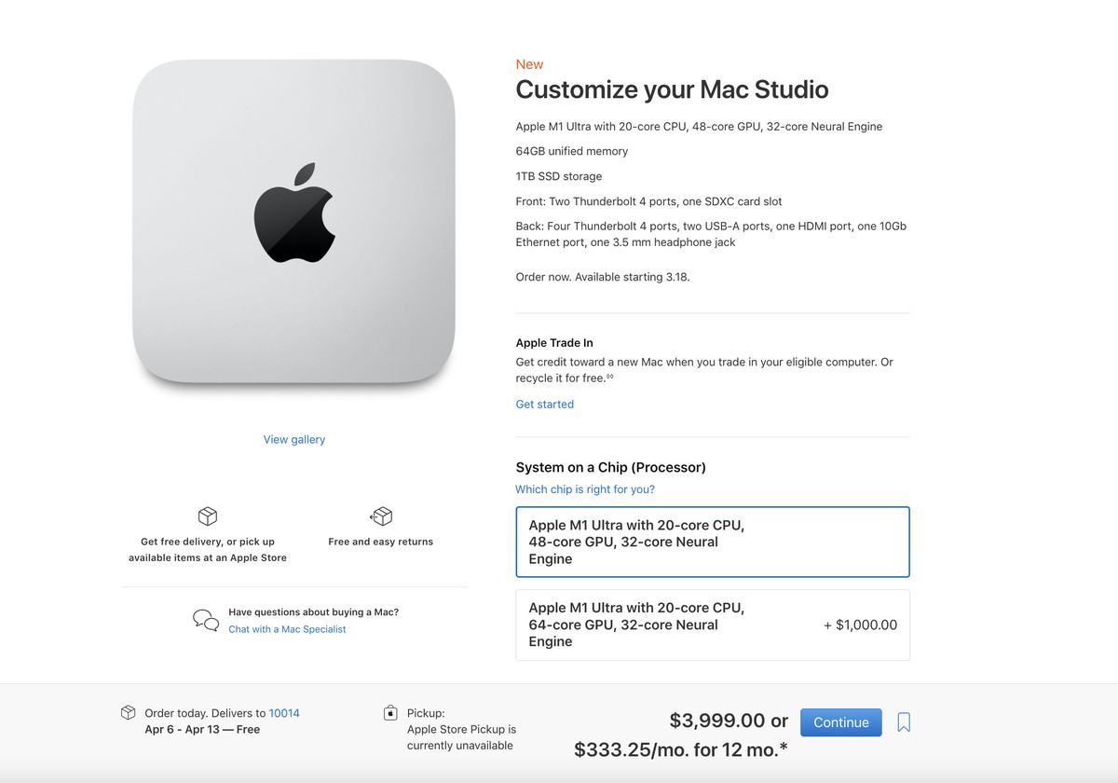Click the bookmark save icon next to Continue
This screenshot has width=1118, height=783.
[904, 722]
